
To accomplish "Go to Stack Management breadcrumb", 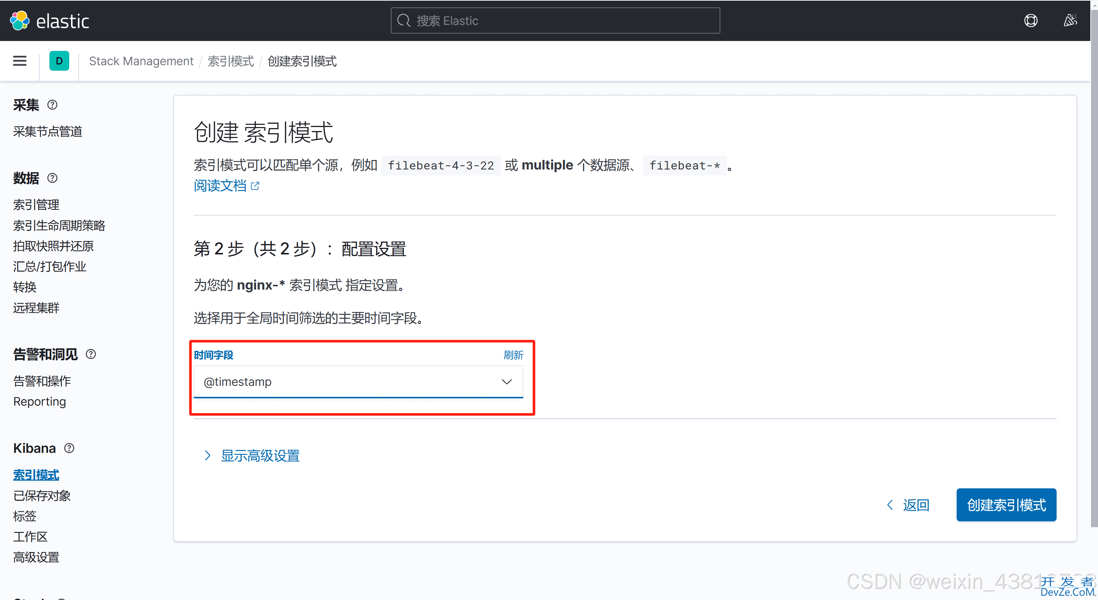I will click(x=141, y=61).
